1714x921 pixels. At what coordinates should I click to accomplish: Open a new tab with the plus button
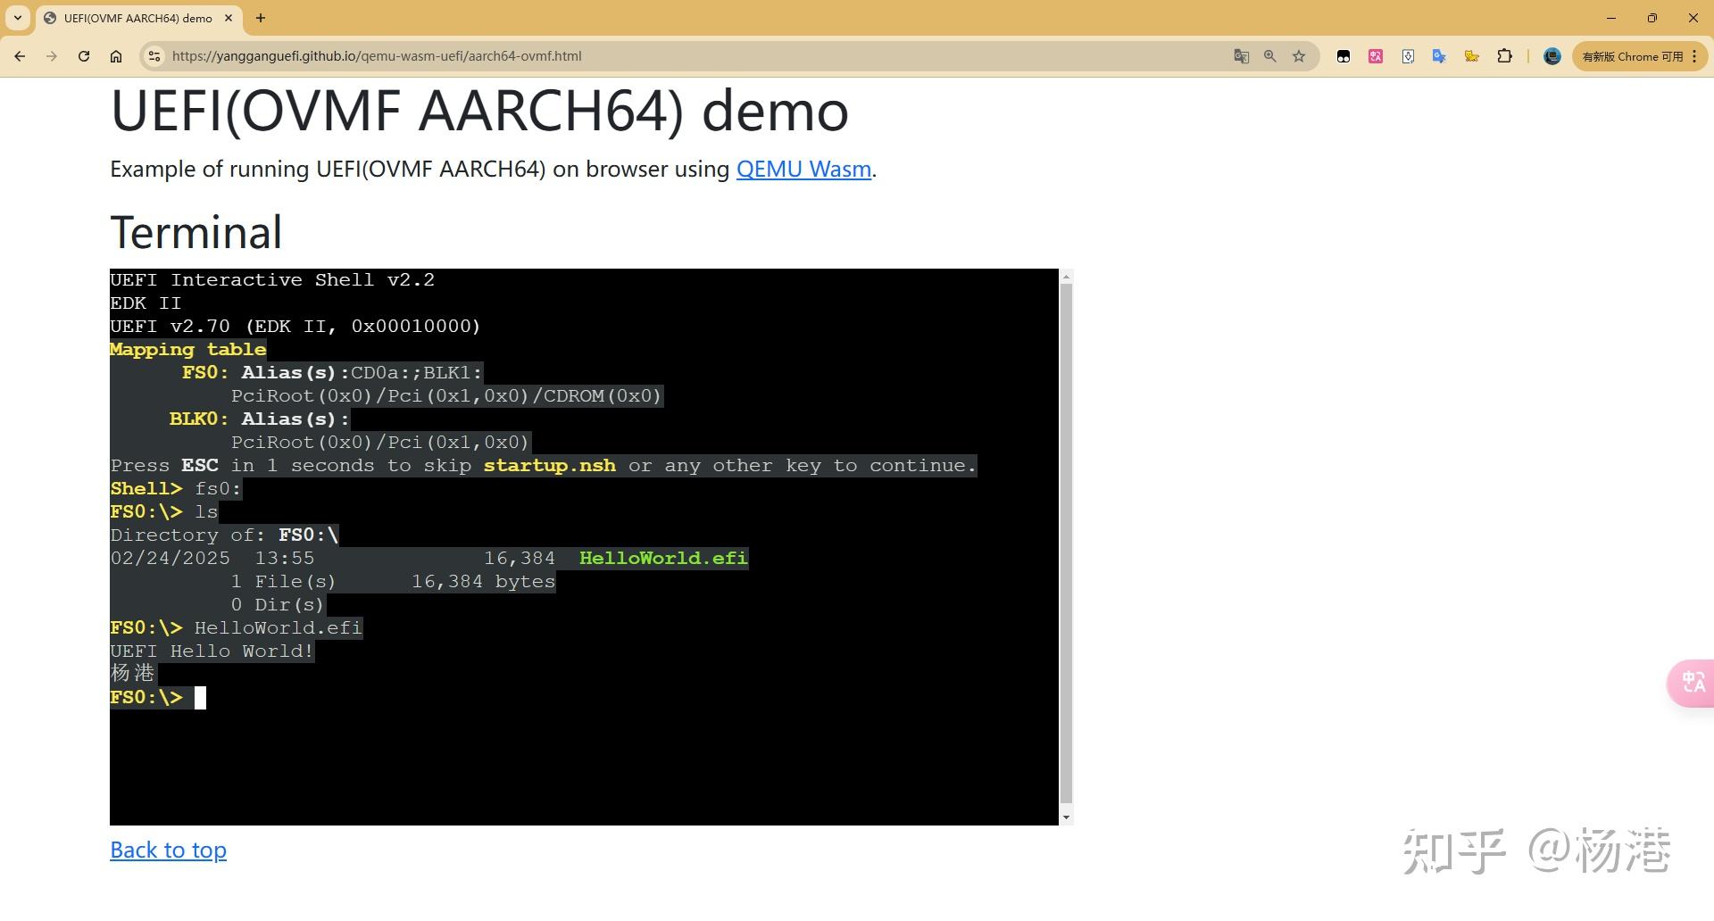pyautogui.click(x=260, y=18)
